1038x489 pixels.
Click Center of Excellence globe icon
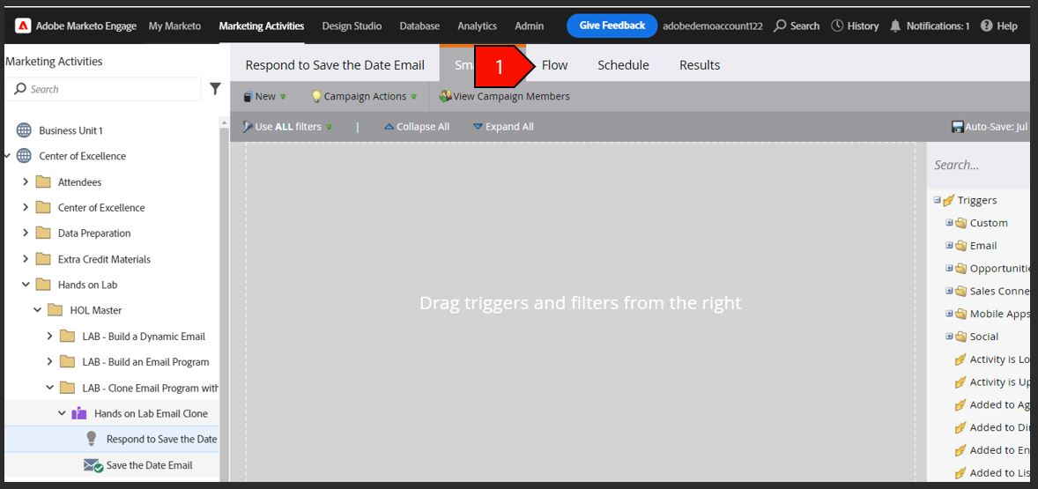tap(24, 156)
